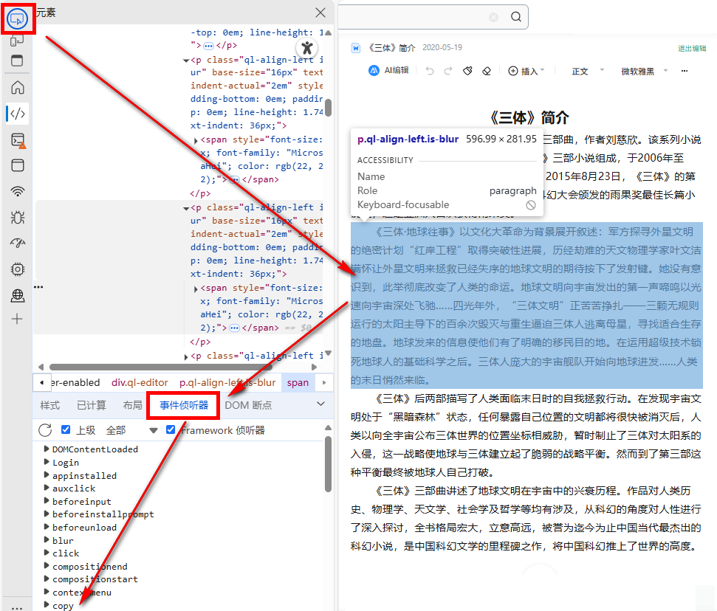Click the redo arrow in editor toolbar

(x=448, y=71)
